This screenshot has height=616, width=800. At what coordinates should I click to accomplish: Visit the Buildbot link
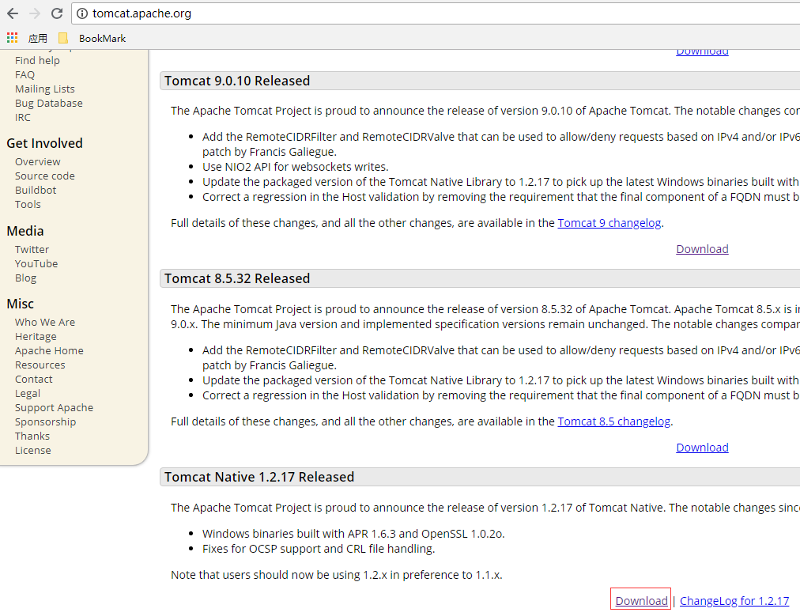coord(36,190)
